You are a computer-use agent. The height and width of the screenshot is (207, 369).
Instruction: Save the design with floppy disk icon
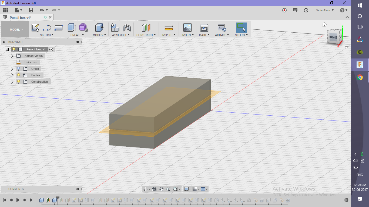pos(31,10)
